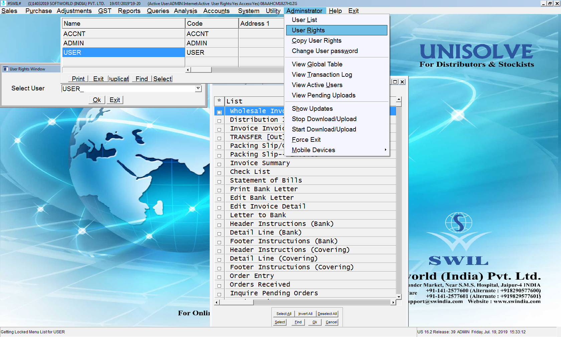Select Change User password menu entry
The width and height of the screenshot is (561, 337).
[337, 51]
